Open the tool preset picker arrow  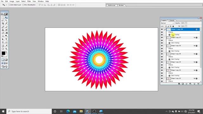(6, 5)
